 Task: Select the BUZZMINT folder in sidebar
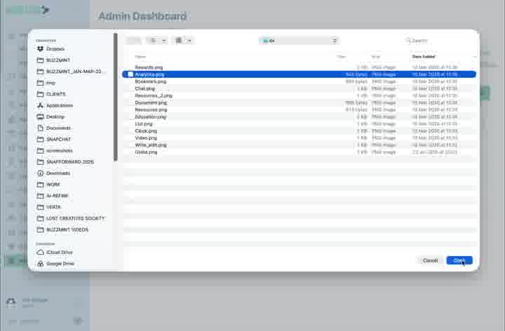point(53,60)
